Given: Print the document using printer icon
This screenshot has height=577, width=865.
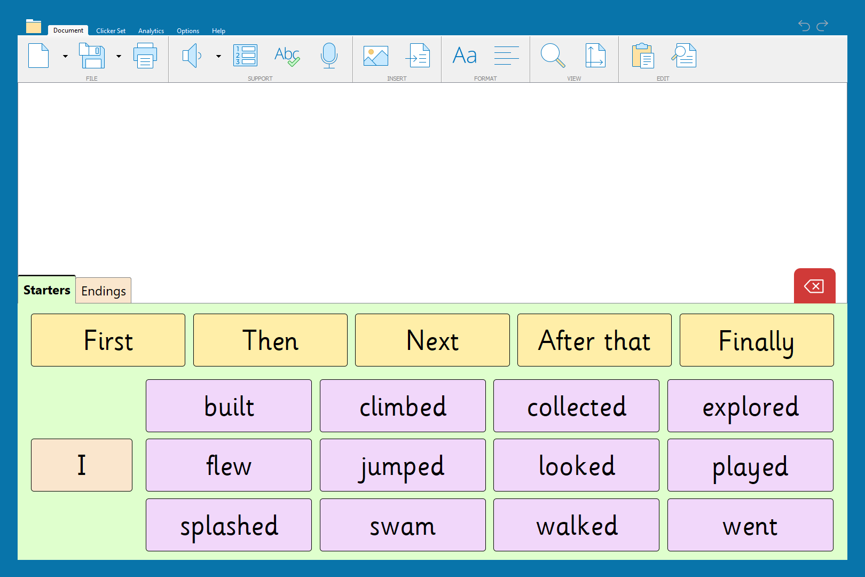Looking at the screenshot, I should tap(145, 56).
